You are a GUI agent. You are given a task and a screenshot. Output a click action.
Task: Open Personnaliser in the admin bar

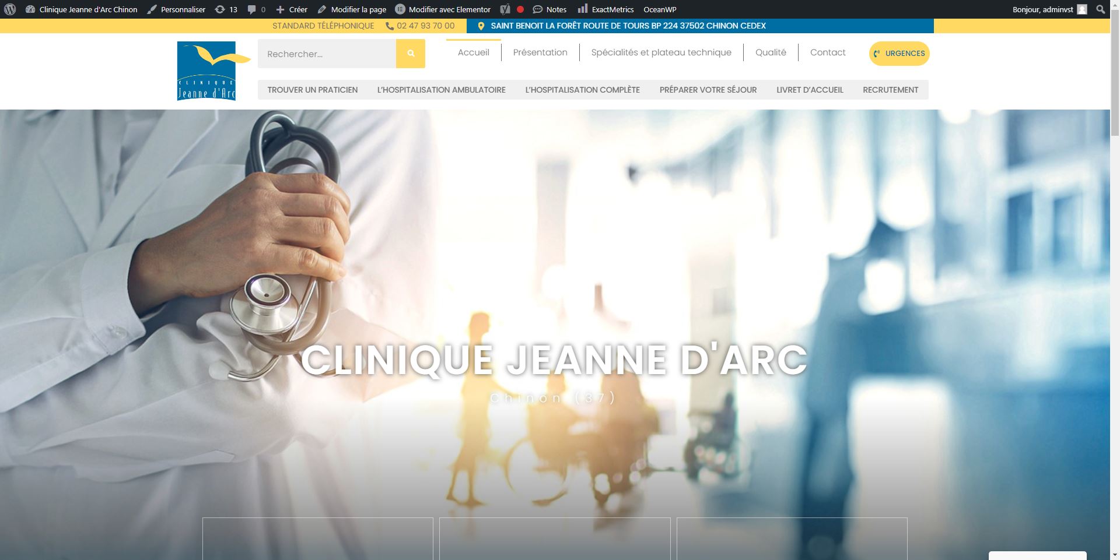pyautogui.click(x=176, y=9)
